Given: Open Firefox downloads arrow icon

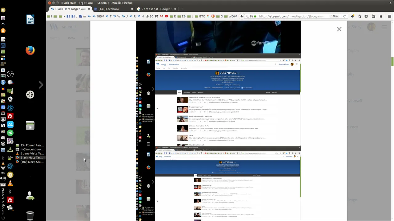Looking at the screenshot, I should tap(352, 16).
